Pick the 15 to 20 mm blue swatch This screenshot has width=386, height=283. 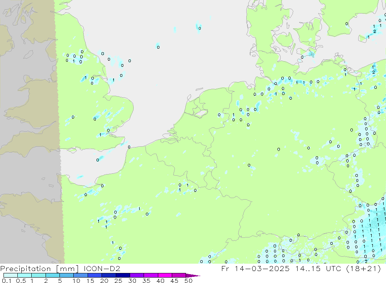coord(95,275)
